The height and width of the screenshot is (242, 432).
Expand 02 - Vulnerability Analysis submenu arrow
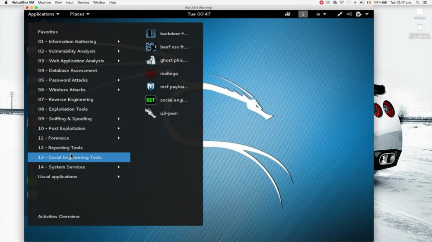119,51
